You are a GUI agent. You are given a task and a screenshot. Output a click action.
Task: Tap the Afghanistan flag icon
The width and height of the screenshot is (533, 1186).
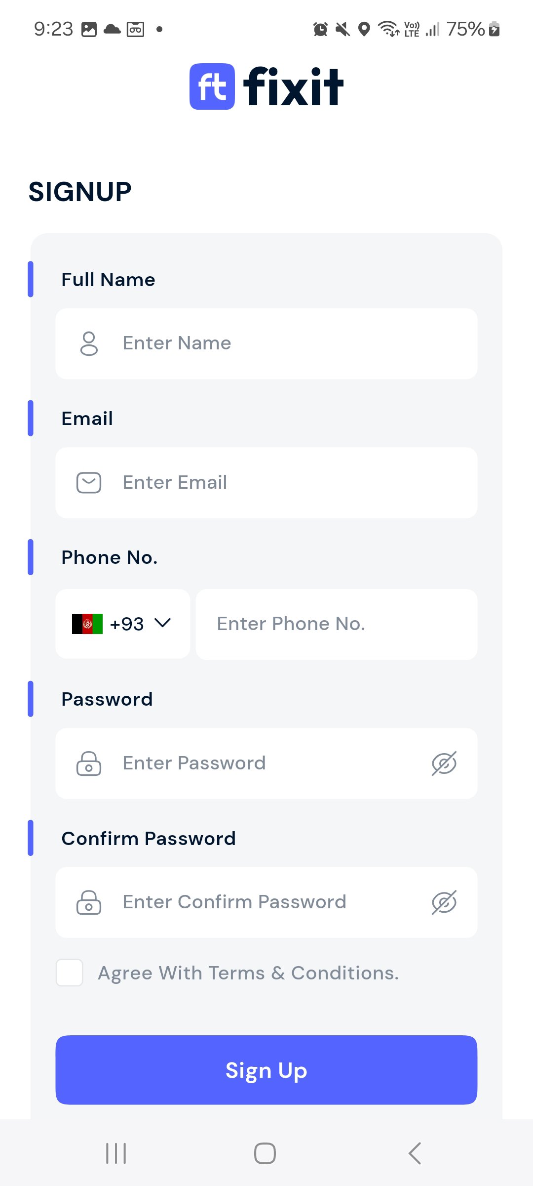pyautogui.click(x=87, y=624)
